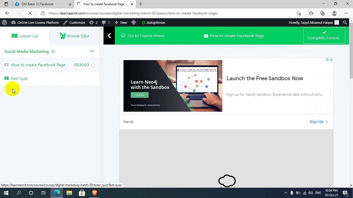The image size is (353, 198).
Task: Go back to the previous page
Action: tap(7, 13)
